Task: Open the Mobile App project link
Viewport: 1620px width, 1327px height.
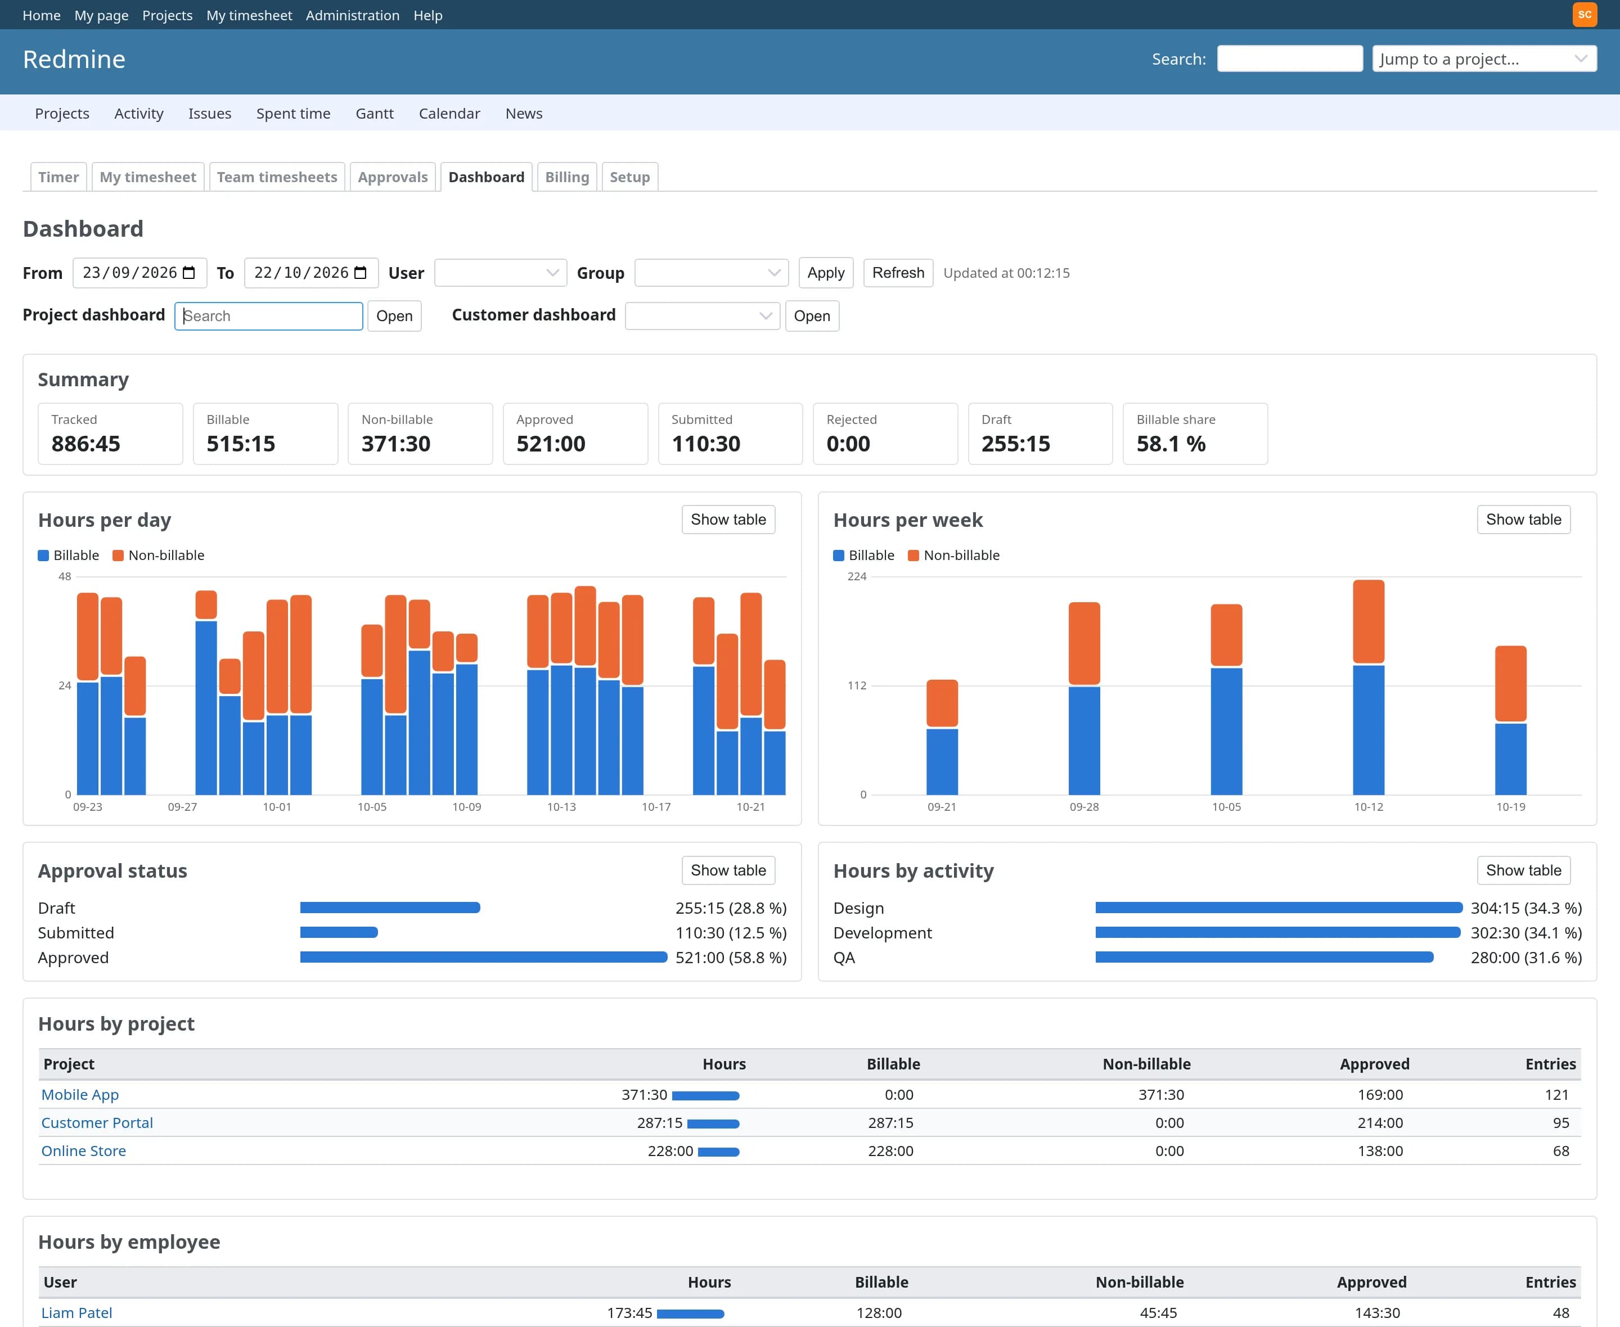Action: [80, 1095]
